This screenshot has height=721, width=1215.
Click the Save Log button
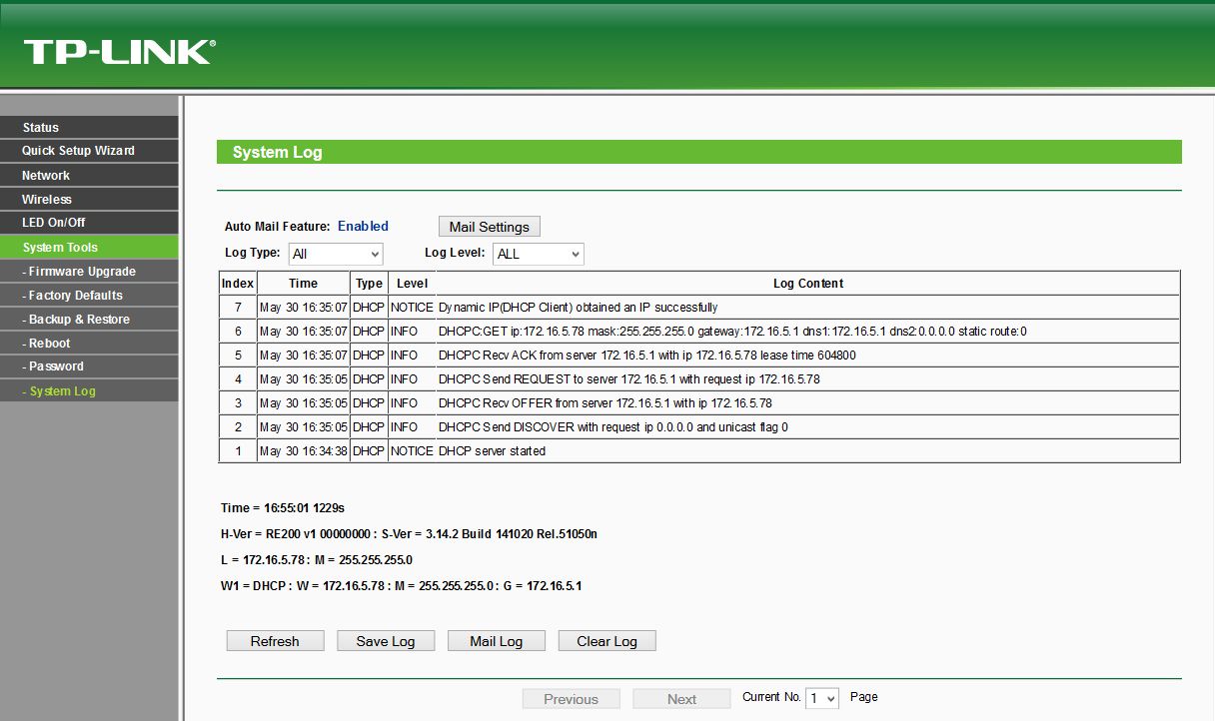(386, 641)
